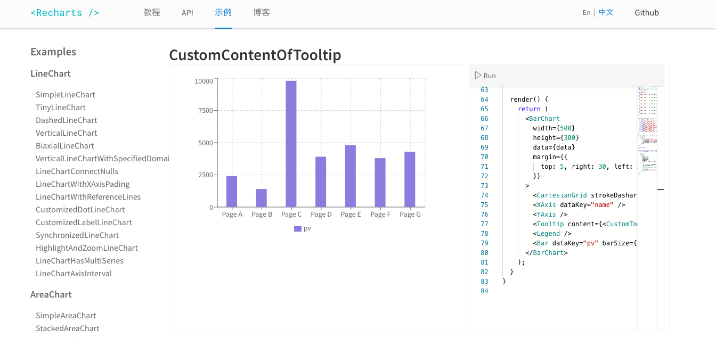Click the code editor minimap
Viewport: 716px width, 338px height.
647,208
